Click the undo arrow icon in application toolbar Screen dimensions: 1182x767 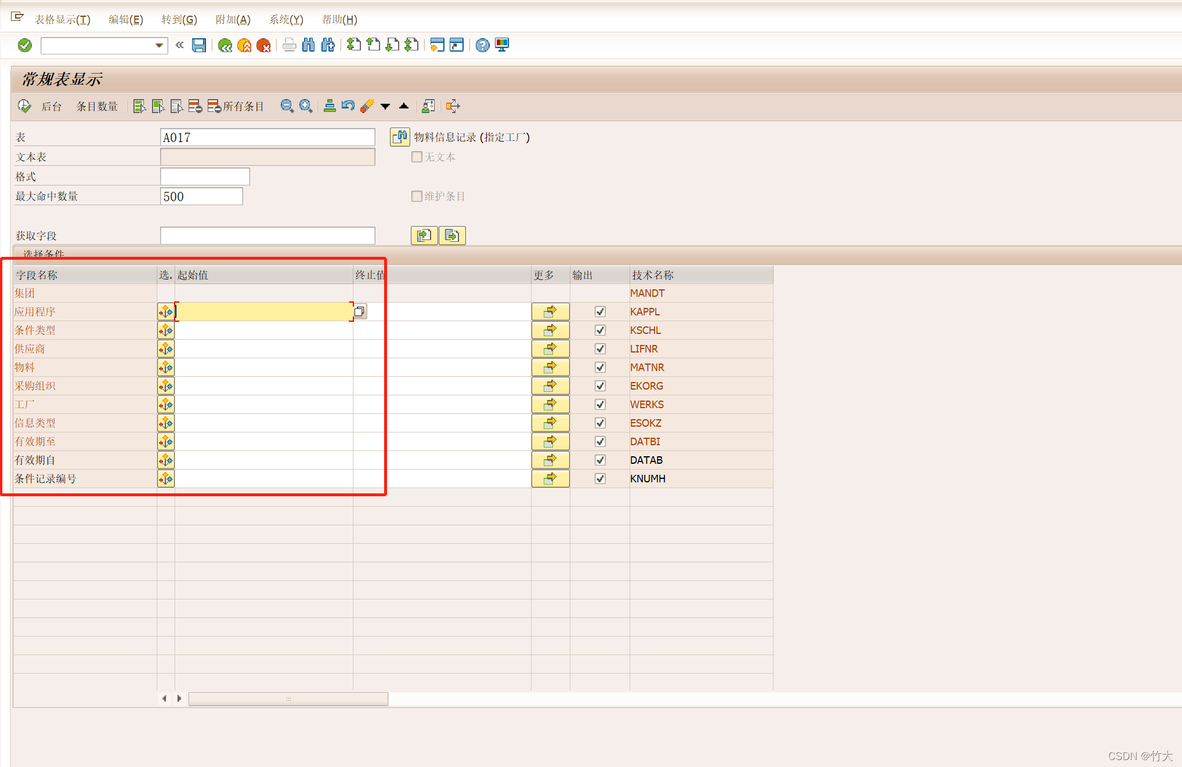pos(348,106)
